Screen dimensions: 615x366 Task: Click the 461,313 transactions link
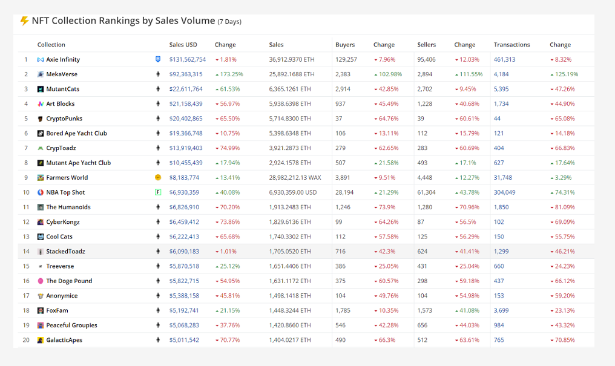pyautogui.click(x=505, y=59)
